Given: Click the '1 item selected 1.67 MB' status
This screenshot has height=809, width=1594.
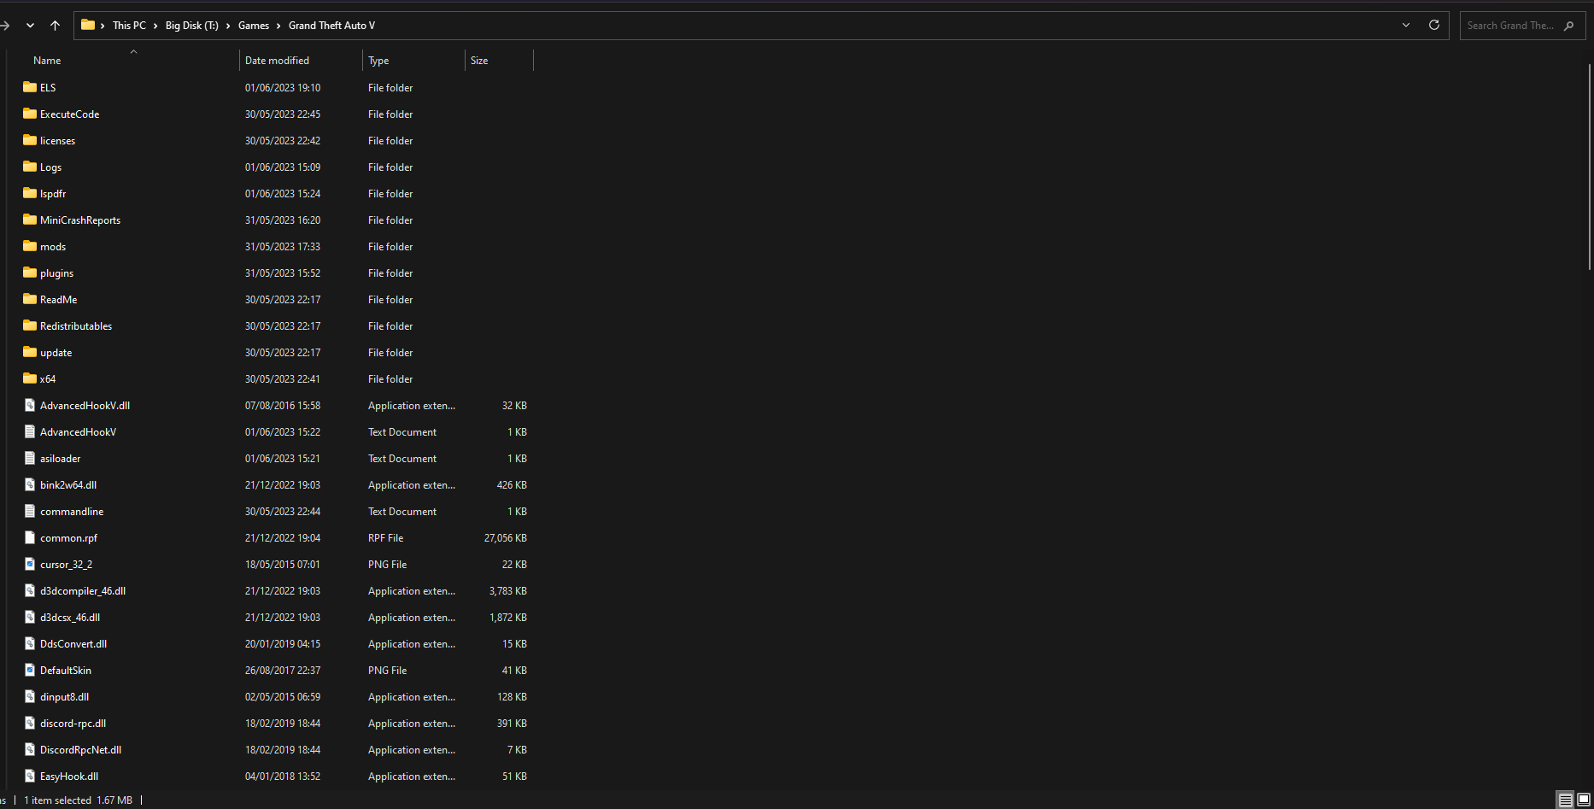Looking at the screenshot, I should point(78,800).
